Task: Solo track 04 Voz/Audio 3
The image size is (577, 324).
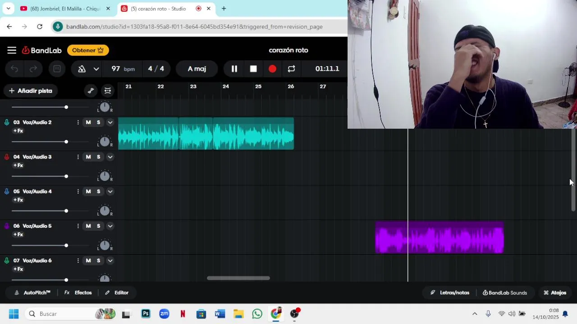Action: (98, 157)
